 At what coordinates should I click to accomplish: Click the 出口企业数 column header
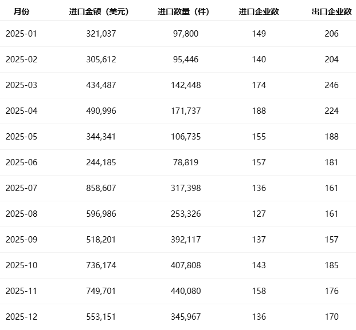click(x=331, y=11)
